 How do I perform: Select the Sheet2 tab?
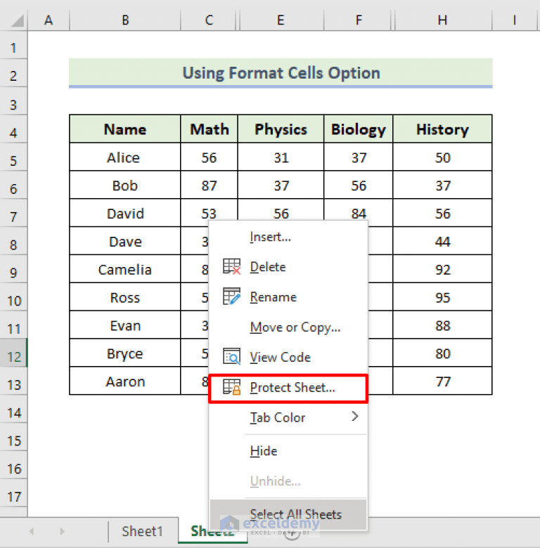point(212,531)
